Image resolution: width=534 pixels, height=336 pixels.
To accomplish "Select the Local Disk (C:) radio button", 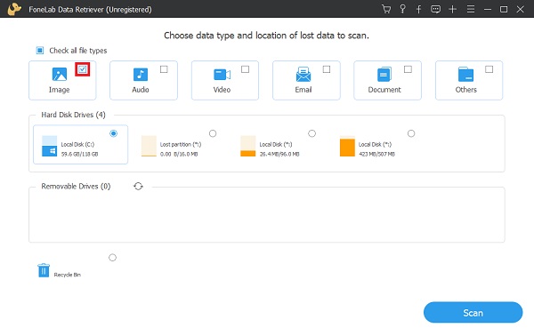I will (x=113, y=133).
